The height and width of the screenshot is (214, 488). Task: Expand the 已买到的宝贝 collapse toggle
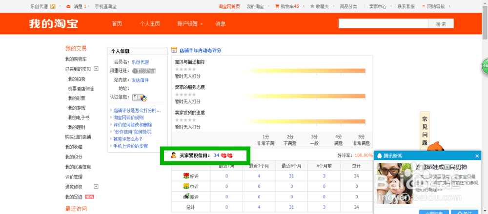point(96,68)
